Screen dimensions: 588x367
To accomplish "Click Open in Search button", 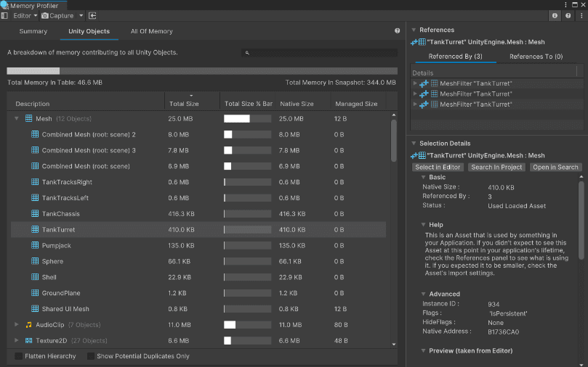I will click(555, 168).
